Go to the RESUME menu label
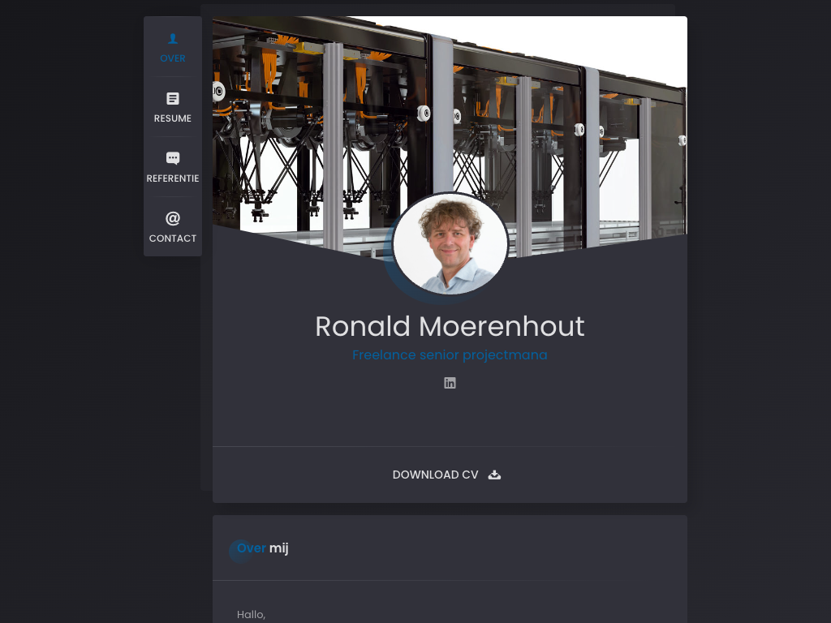 tap(173, 118)
